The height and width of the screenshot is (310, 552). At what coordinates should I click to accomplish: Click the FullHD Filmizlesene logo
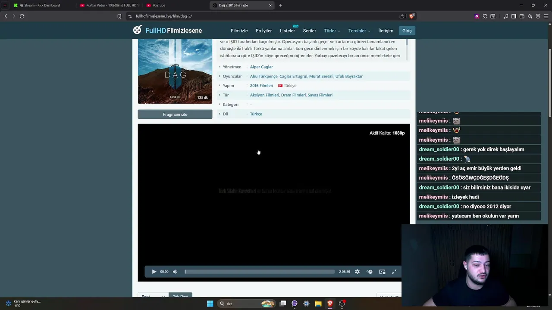point(167,30)
